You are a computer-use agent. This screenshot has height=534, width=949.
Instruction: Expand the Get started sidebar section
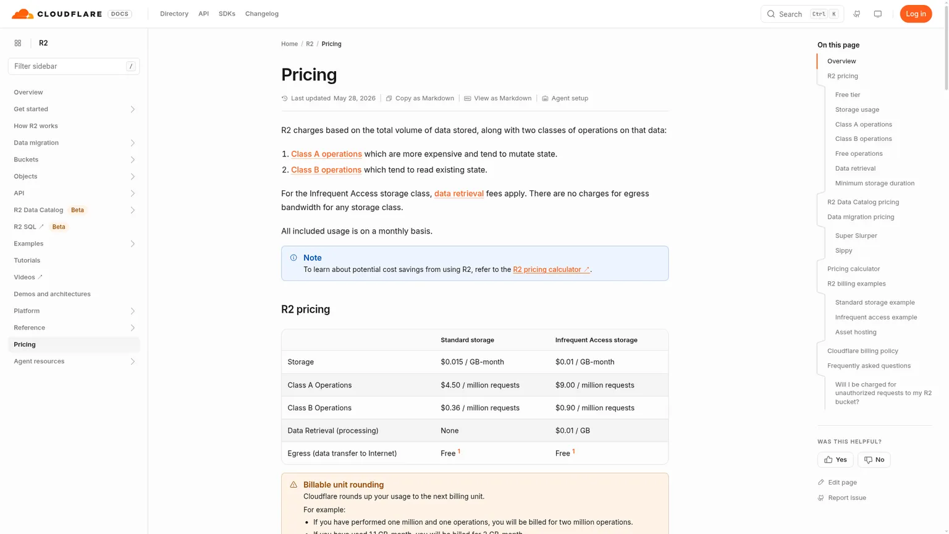point(132,109)
